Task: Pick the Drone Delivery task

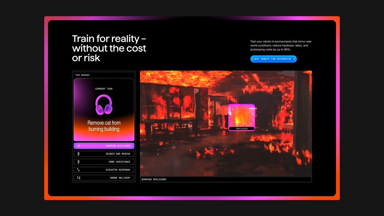Action: 104,178
